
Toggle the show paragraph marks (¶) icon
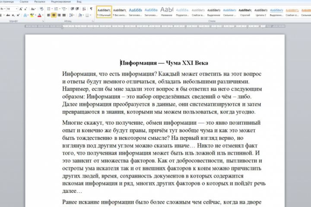[x=91, y=9]
